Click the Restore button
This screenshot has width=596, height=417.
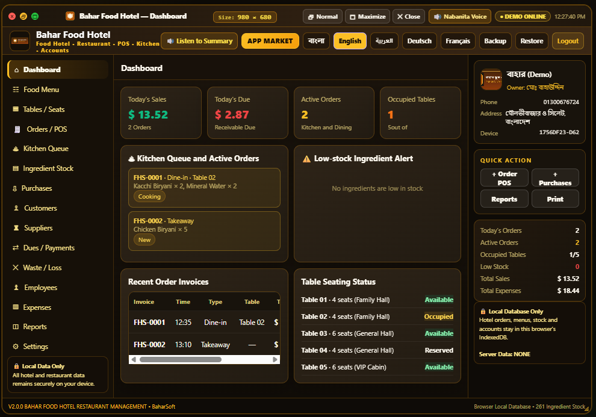(532, 41)
